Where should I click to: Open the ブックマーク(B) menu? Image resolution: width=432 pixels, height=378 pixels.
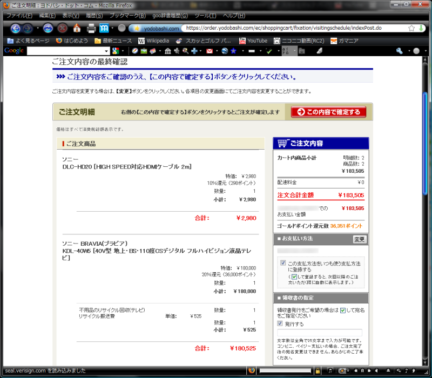pos(127,16)
